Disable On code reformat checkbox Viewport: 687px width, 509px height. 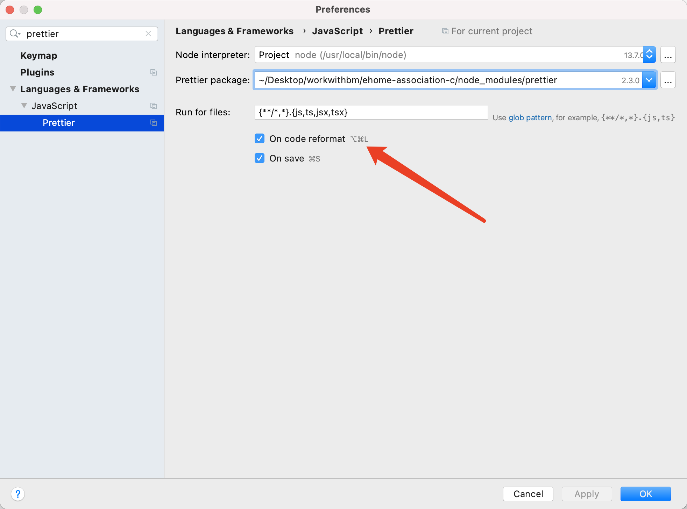260,139
